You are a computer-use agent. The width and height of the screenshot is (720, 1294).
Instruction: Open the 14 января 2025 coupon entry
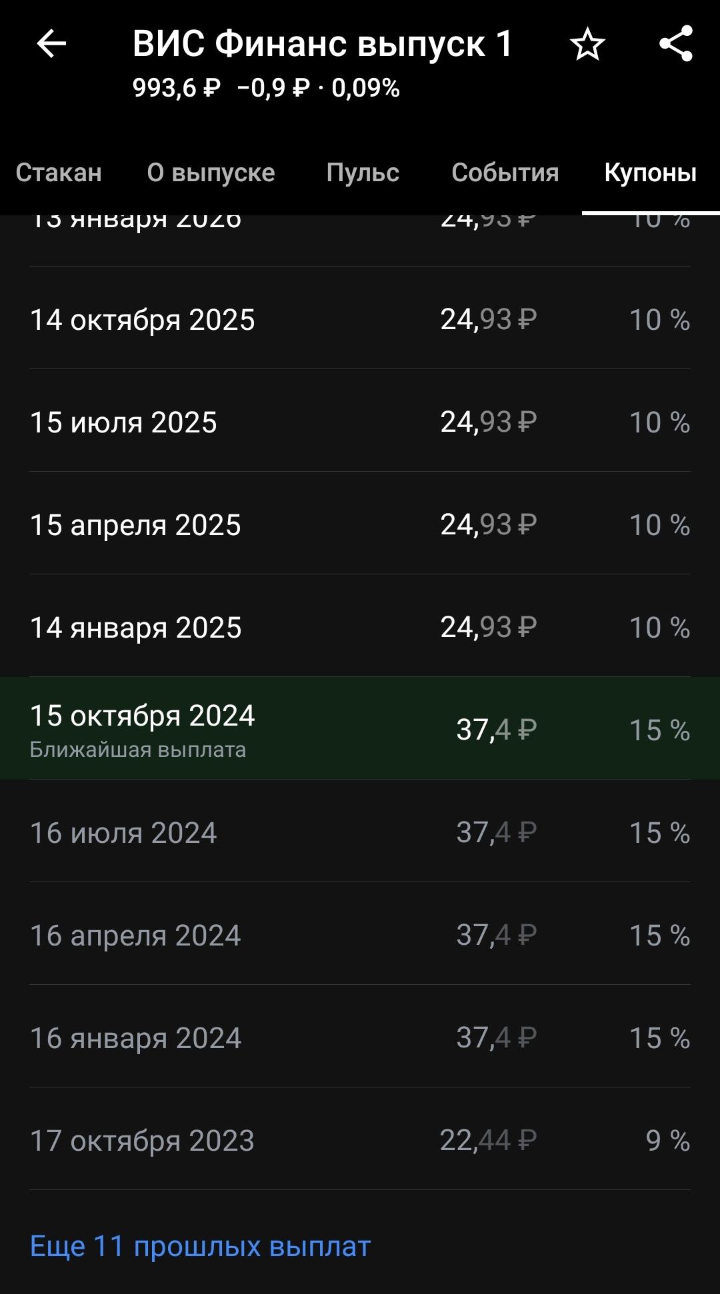[360, 628]
